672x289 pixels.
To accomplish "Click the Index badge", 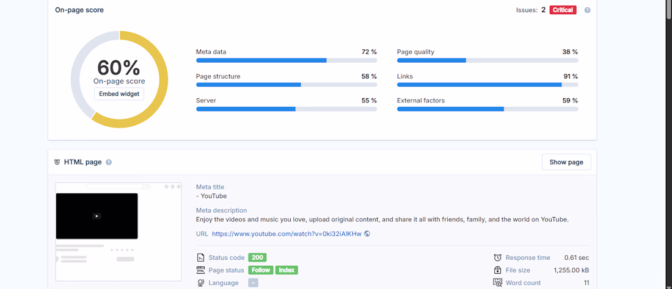I will [287, 270].
